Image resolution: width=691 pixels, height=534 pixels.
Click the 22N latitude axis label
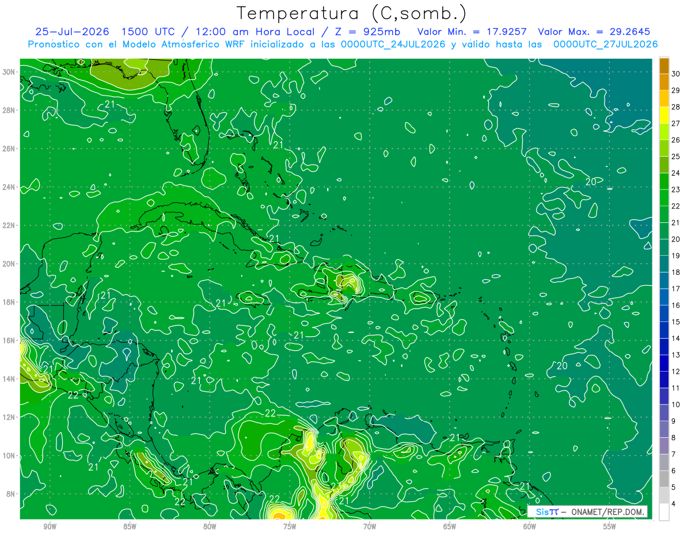click(8, 225)
